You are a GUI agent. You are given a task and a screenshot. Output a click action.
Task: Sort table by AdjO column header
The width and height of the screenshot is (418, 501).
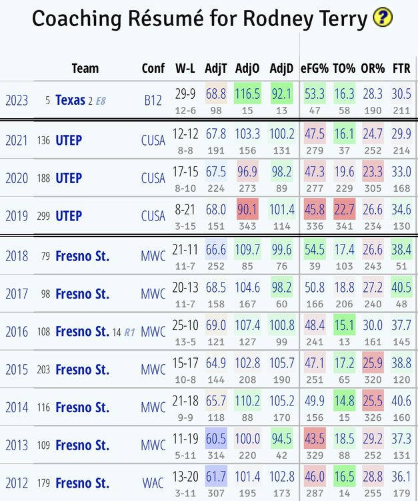pyautogui.click(x=247, y=68)
